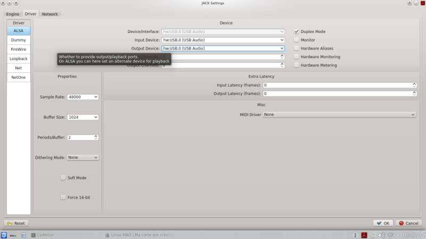Viewport: 426px width, 239px height.
Task: Select the Driver tab
Action: tap(30, 14)
